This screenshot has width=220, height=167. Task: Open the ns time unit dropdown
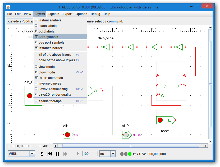(x=113, y=154)
